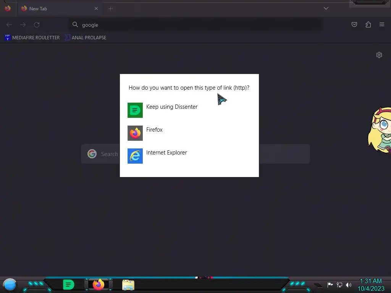391x293 pixels.
Task: Click the Internet Explorer logo in dialog
Action: 135,156
